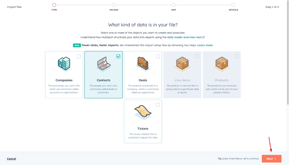289x165 pixels.
Task: Click the Companies card title
Action: pyautogui.click(x=64, y=80)
